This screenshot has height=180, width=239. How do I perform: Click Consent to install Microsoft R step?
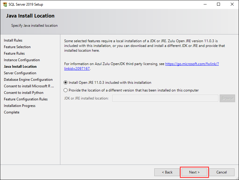coord(29,86)
